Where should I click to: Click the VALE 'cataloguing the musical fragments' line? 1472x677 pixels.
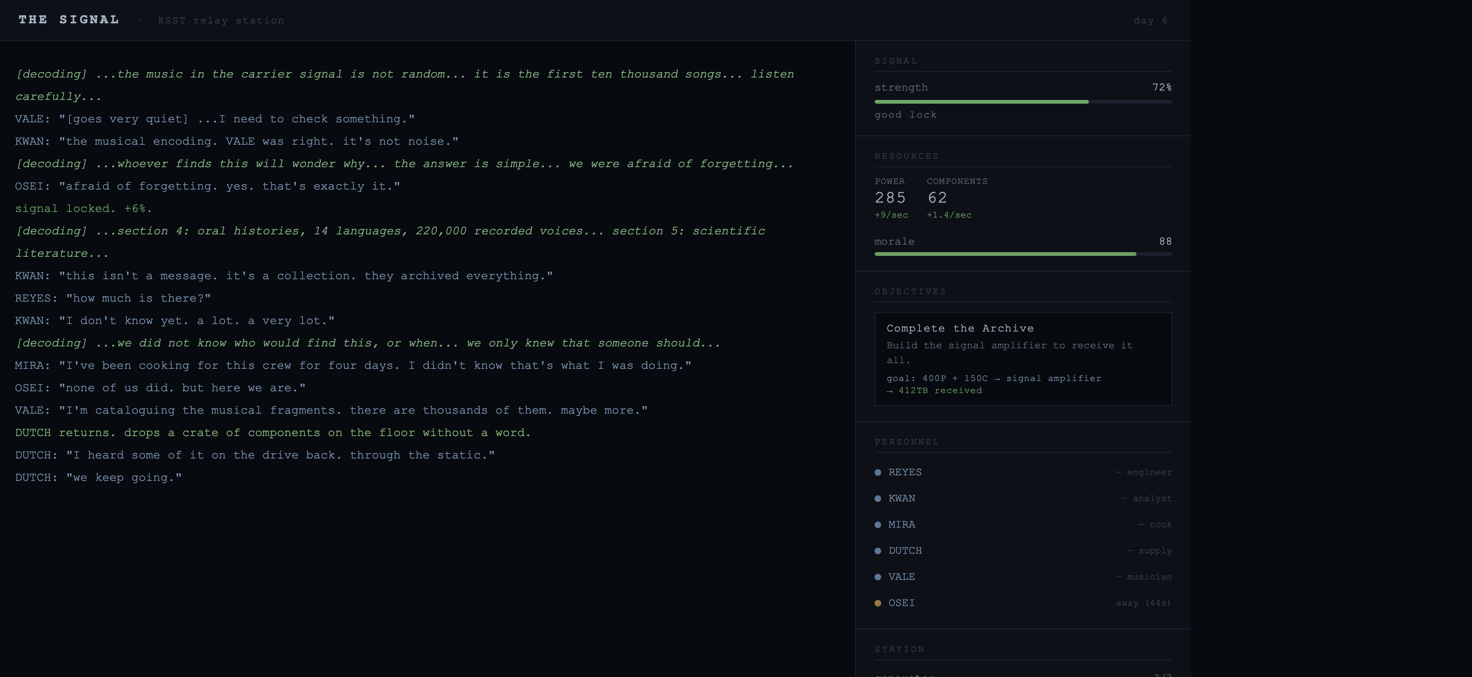331,410
